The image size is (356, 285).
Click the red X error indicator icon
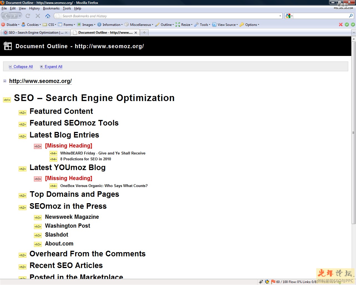341,24
